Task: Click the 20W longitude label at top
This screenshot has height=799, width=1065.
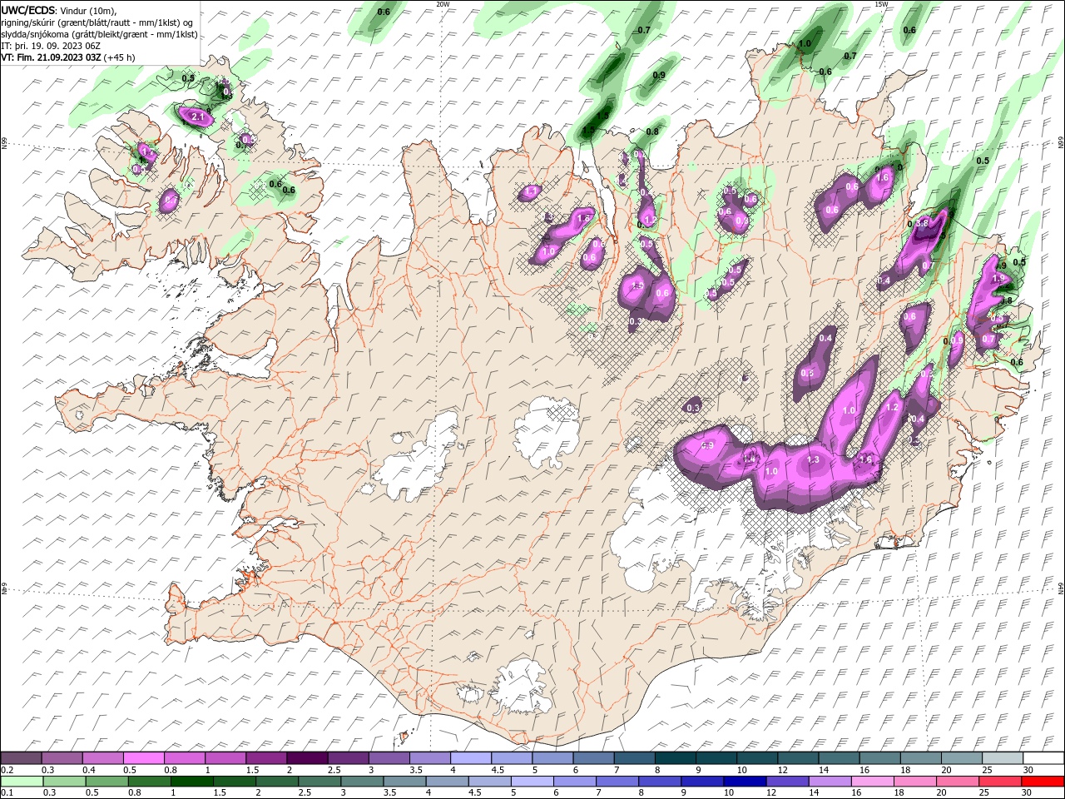Action: 443,3
